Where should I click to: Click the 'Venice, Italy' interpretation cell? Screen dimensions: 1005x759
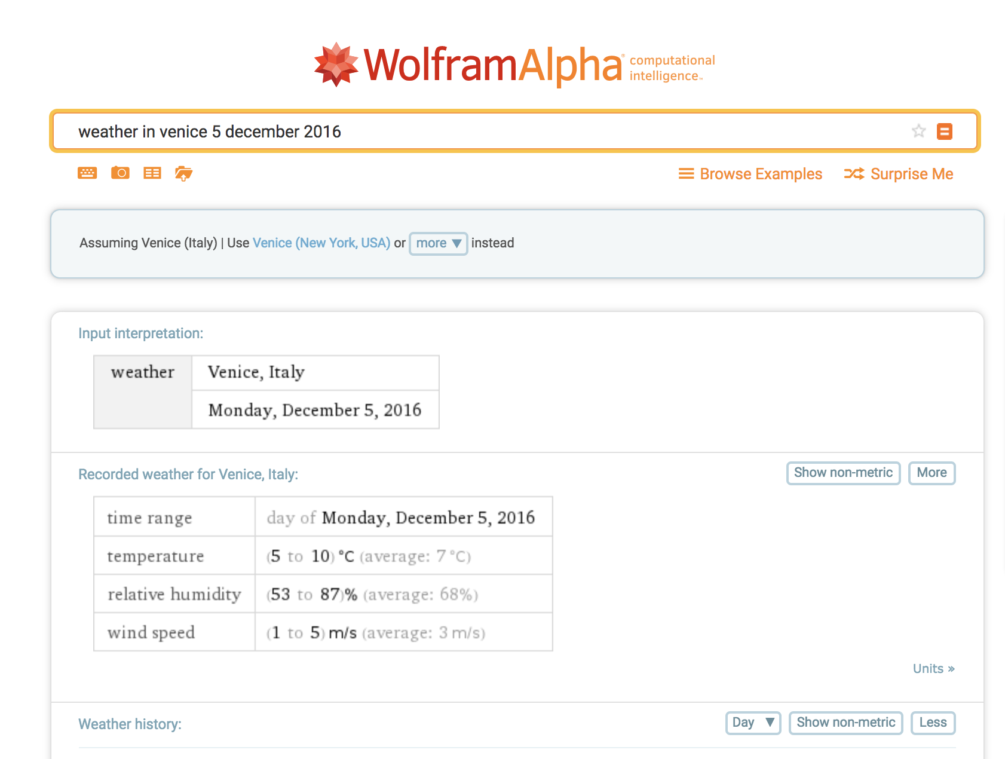pyautogui.click(x=315, y=373)
